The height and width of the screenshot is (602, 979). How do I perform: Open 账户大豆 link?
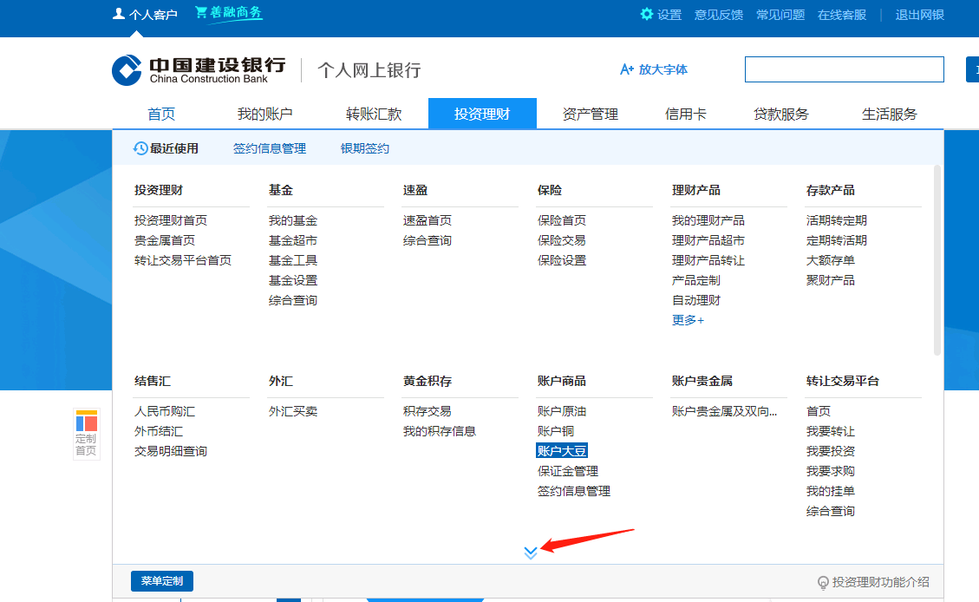click(x=562, y=451)
